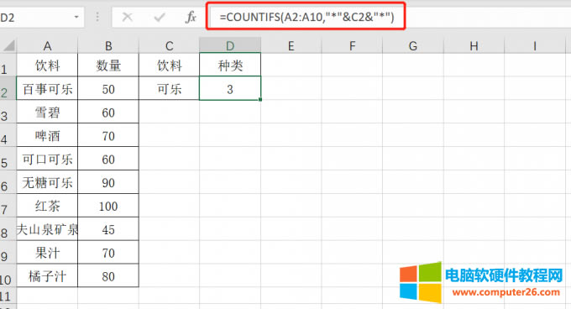Click cell B5 with value 60
Image resolution: width=571 pixels, height=309 pixels.
pos(108,159)
